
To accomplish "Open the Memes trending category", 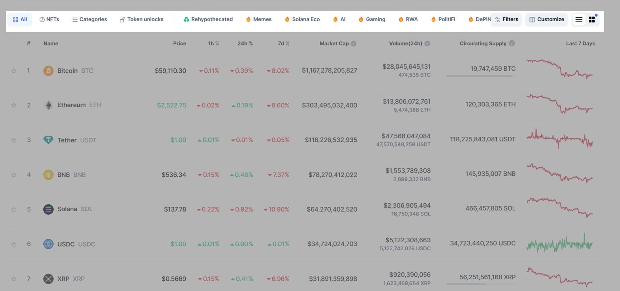I will 259,19.
